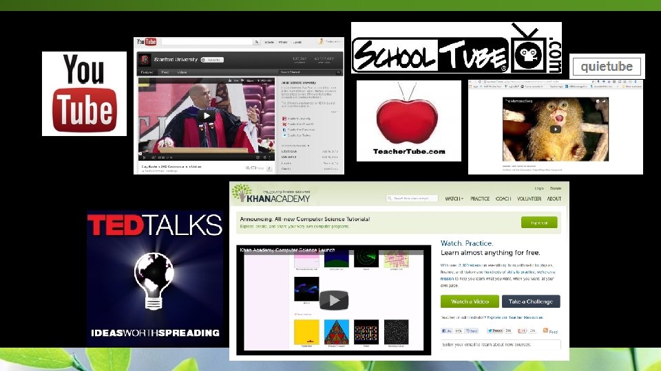
Task: Click the SchoolTube.com logo
Action: pyautogui.click(x=456, y=48)
